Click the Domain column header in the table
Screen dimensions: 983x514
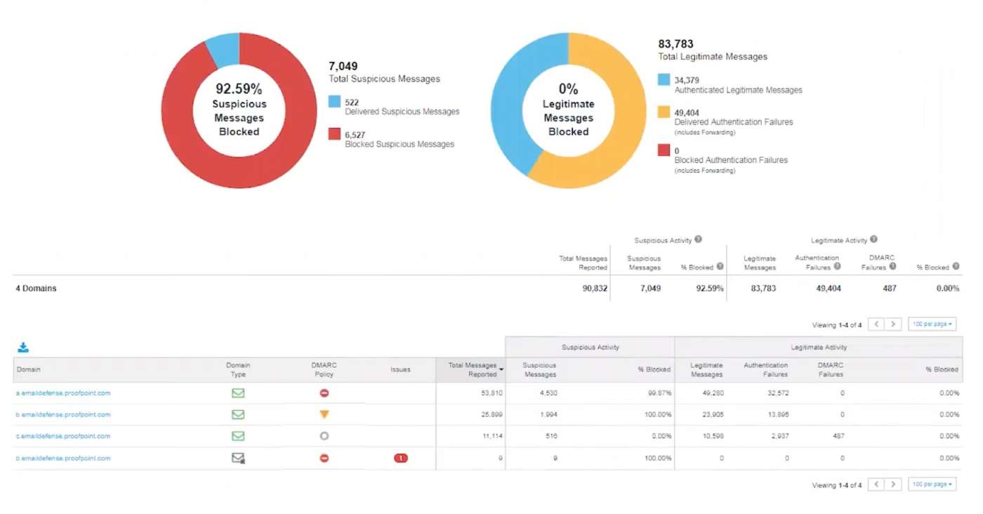[29, 369]
